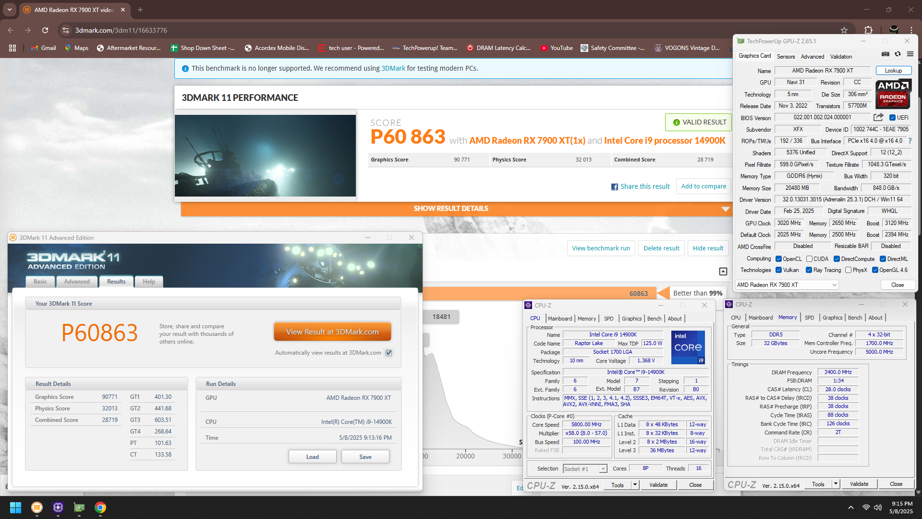Toggle DirectCompute checkbox

pos(837,259)
